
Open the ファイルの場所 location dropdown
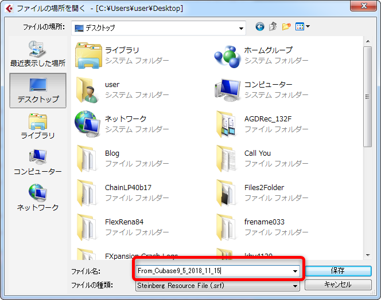[x=159, y=28]
